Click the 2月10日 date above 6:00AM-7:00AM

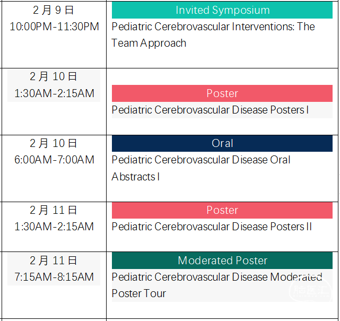point(54,143)
